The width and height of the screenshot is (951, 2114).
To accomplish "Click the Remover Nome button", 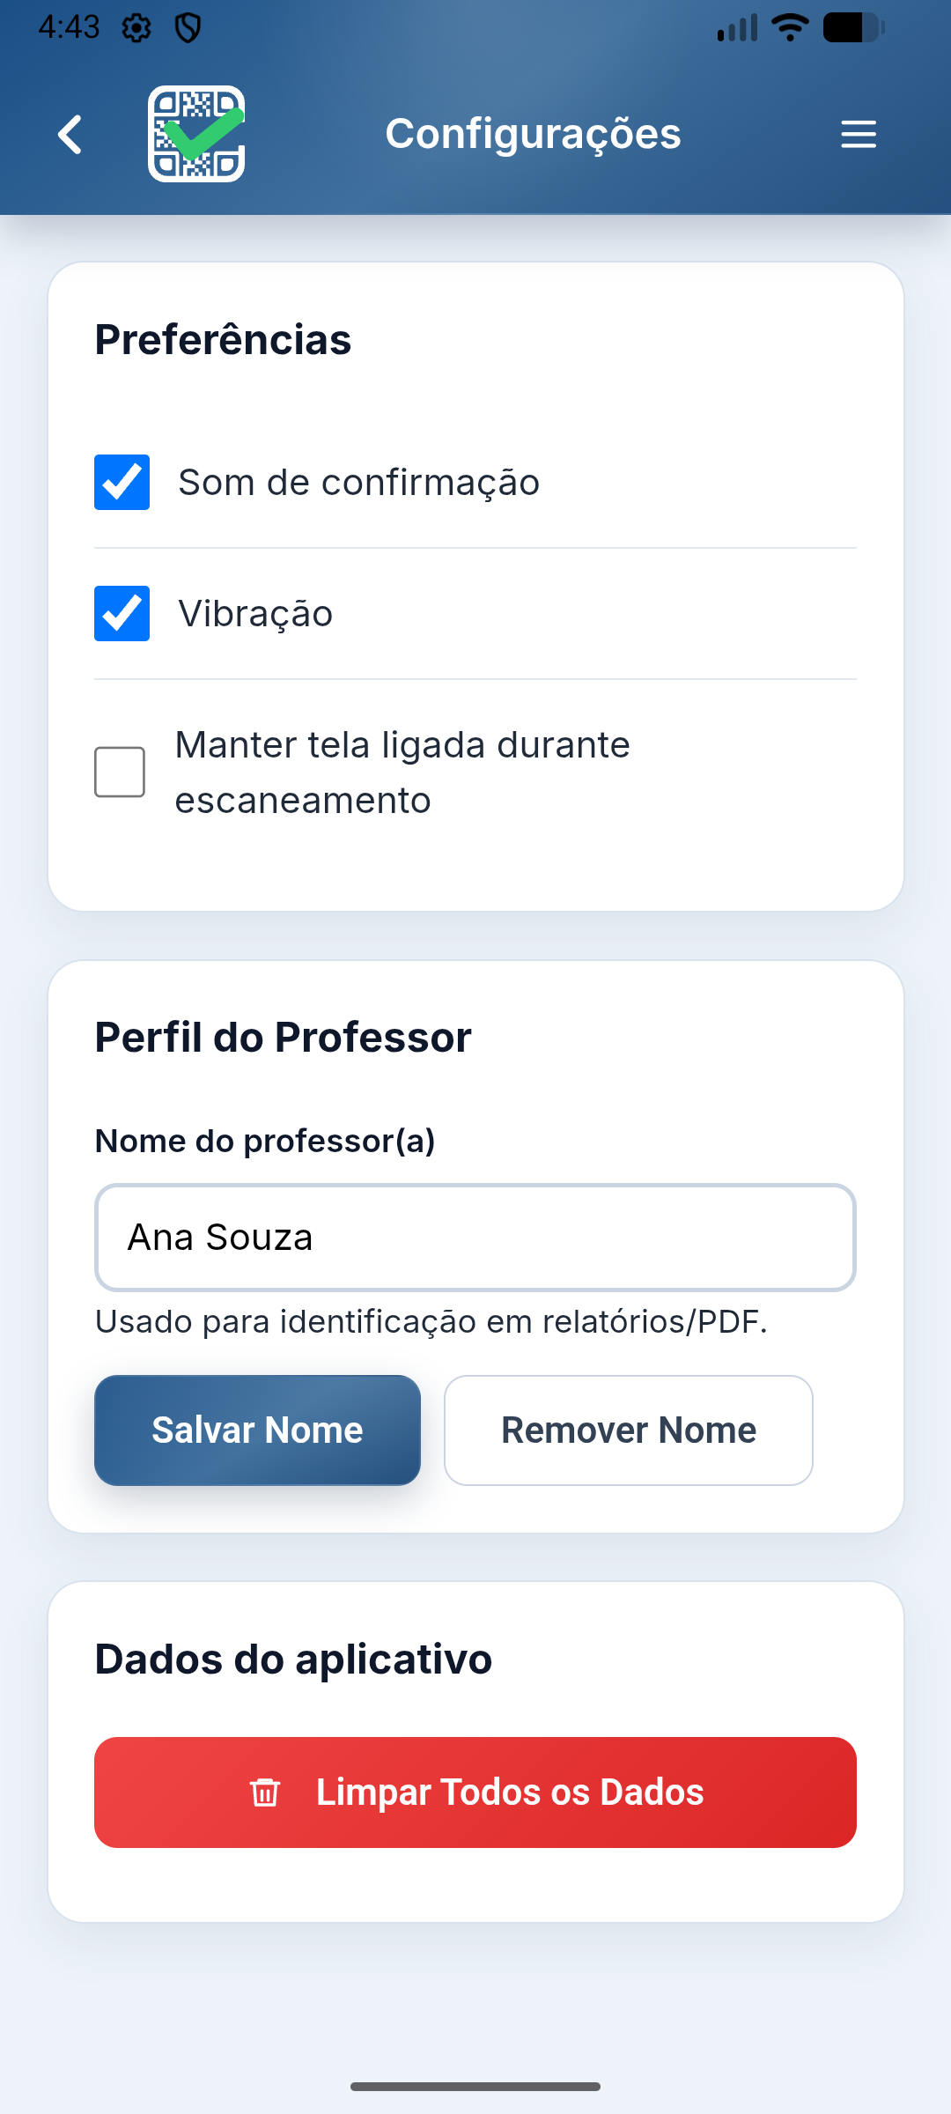I will (x=629, y=1430).
